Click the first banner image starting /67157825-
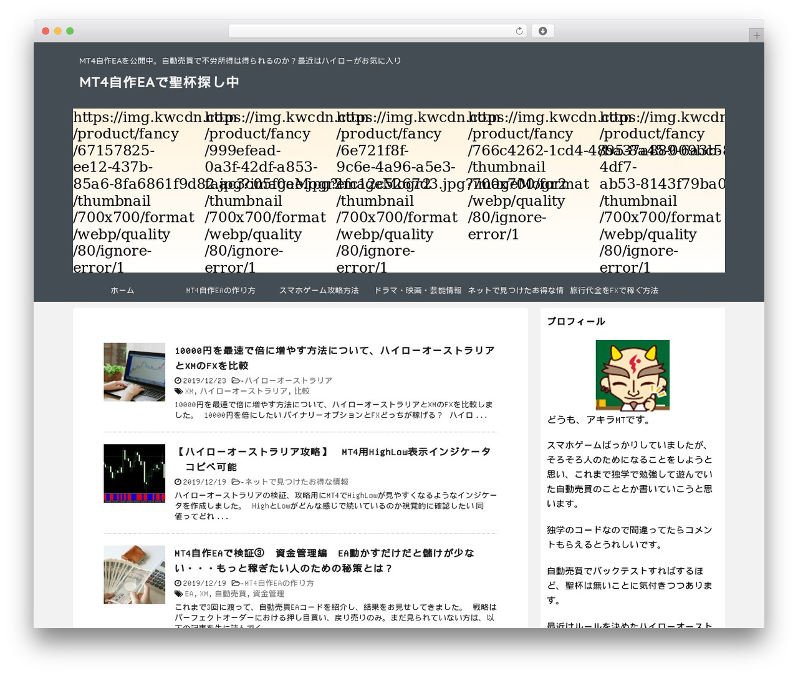Viewport: 798px width, 676px height. 138,191
